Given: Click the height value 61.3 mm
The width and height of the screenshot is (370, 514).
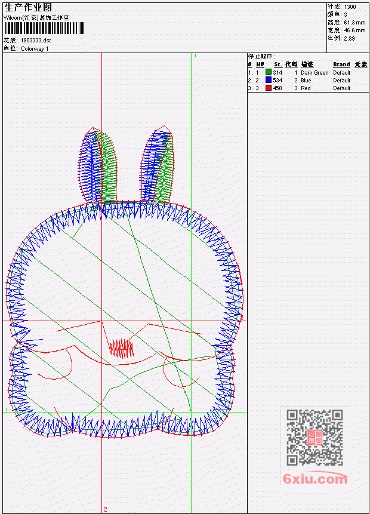Looking at the screenshot, I should click(x=354, y=23).
